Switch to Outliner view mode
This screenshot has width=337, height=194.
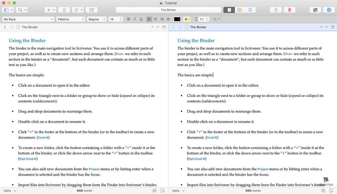tap(250, 10)
